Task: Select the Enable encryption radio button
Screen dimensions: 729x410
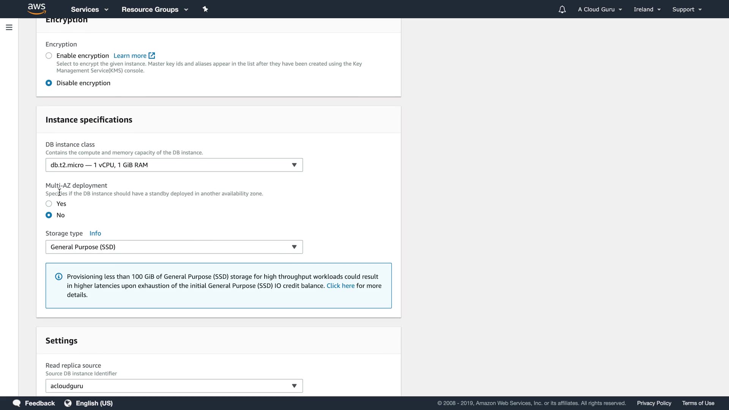Action: (49, 56)
